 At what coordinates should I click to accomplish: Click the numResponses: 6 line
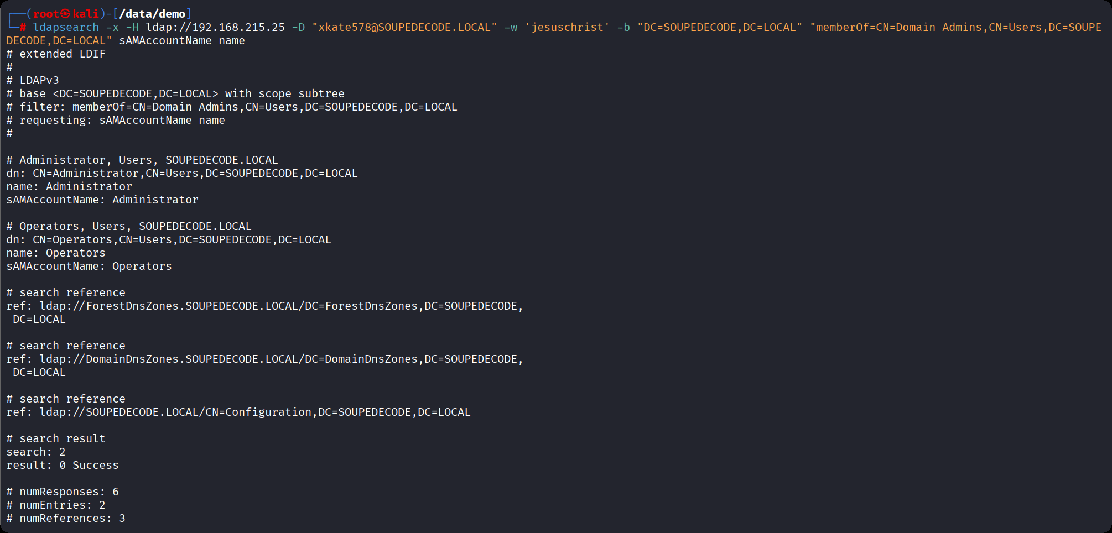coord(63,492)
